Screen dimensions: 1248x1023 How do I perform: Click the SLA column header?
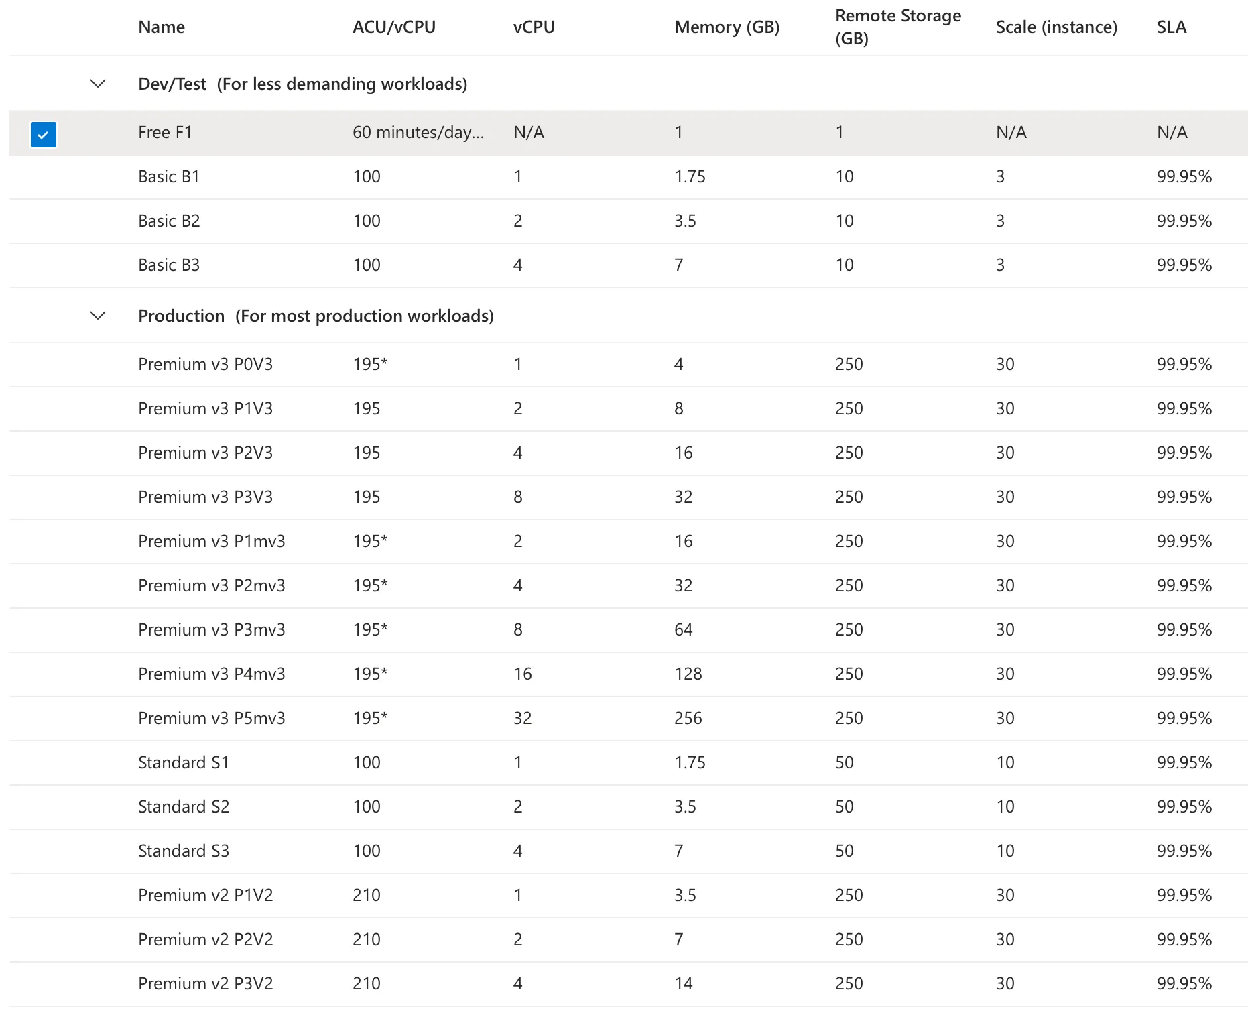coord(1171,27)
